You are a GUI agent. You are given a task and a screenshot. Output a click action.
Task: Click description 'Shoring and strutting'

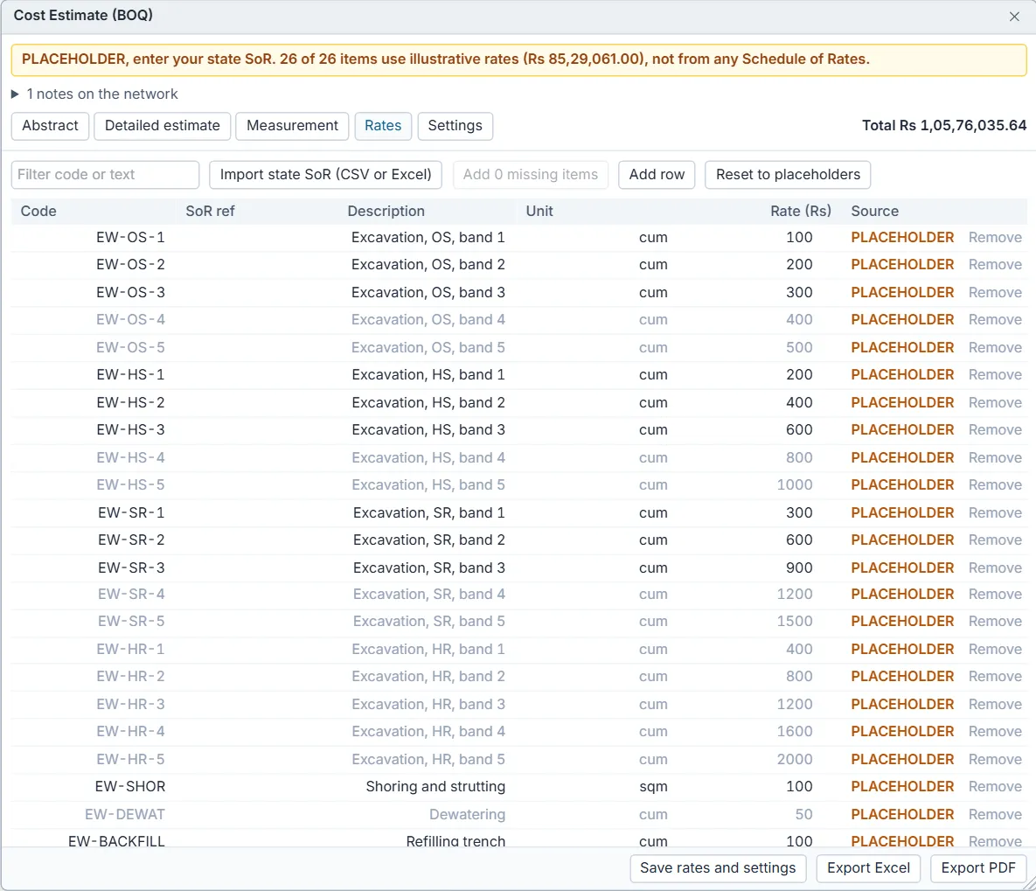435,787
